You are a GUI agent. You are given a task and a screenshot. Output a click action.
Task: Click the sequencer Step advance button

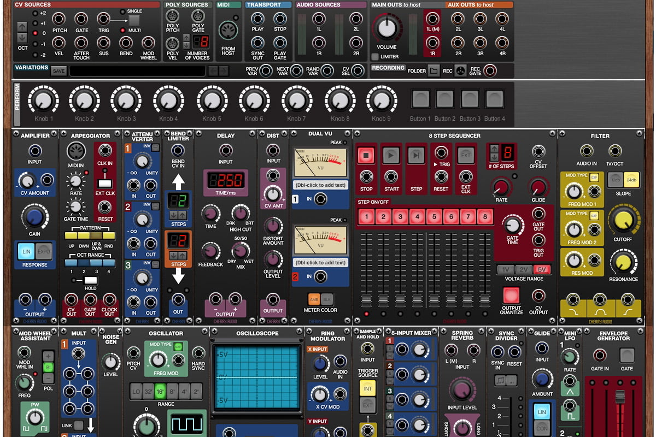416,156
